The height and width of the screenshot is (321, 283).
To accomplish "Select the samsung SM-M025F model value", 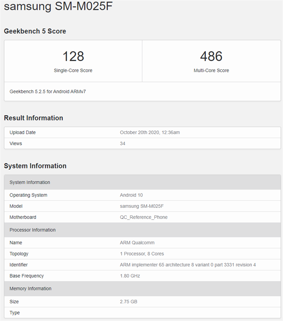I will coord(142,206).
